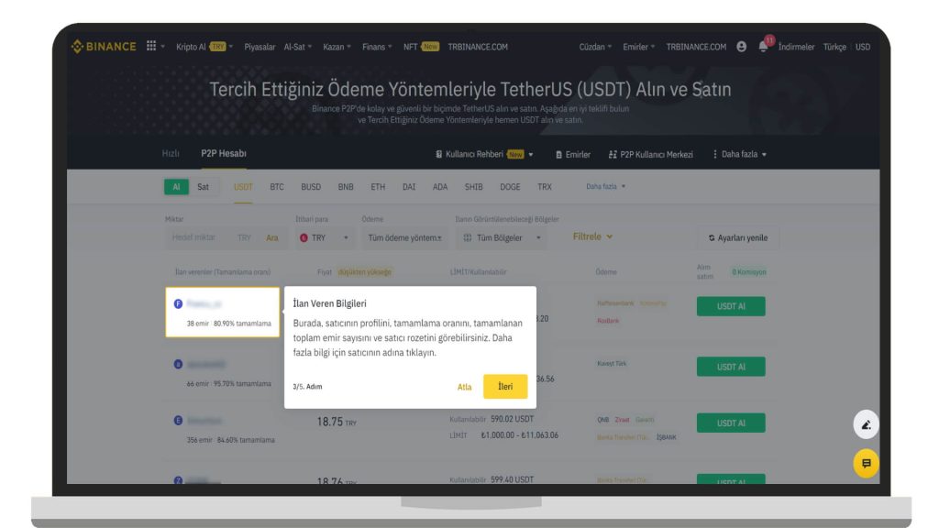Viewport: 939px width, 528px height.
Task: Select the TRX coin tab
Action: click(545, 187)
